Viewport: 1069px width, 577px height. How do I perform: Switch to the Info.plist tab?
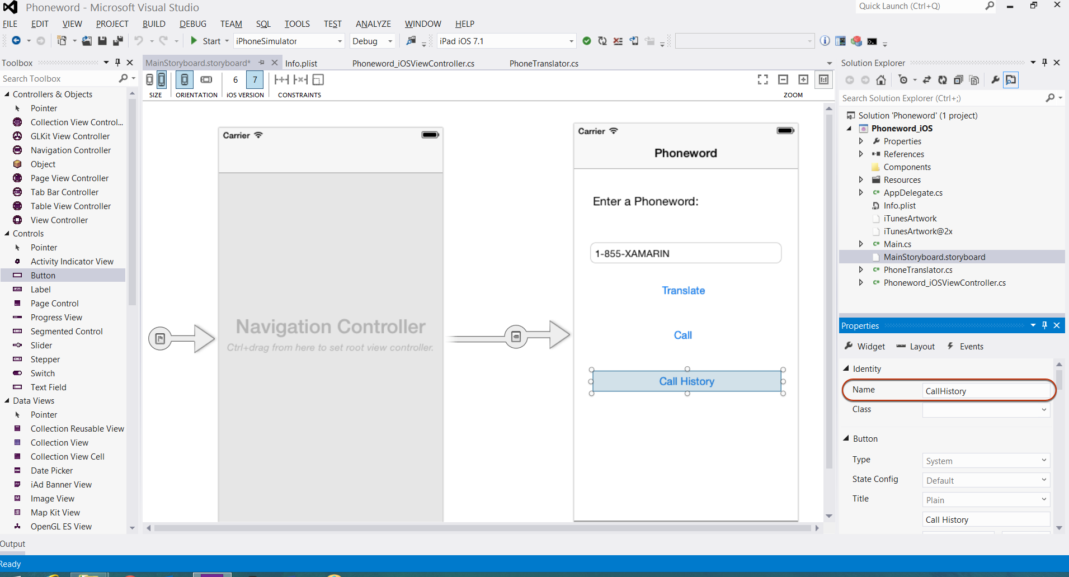[301, 63]
